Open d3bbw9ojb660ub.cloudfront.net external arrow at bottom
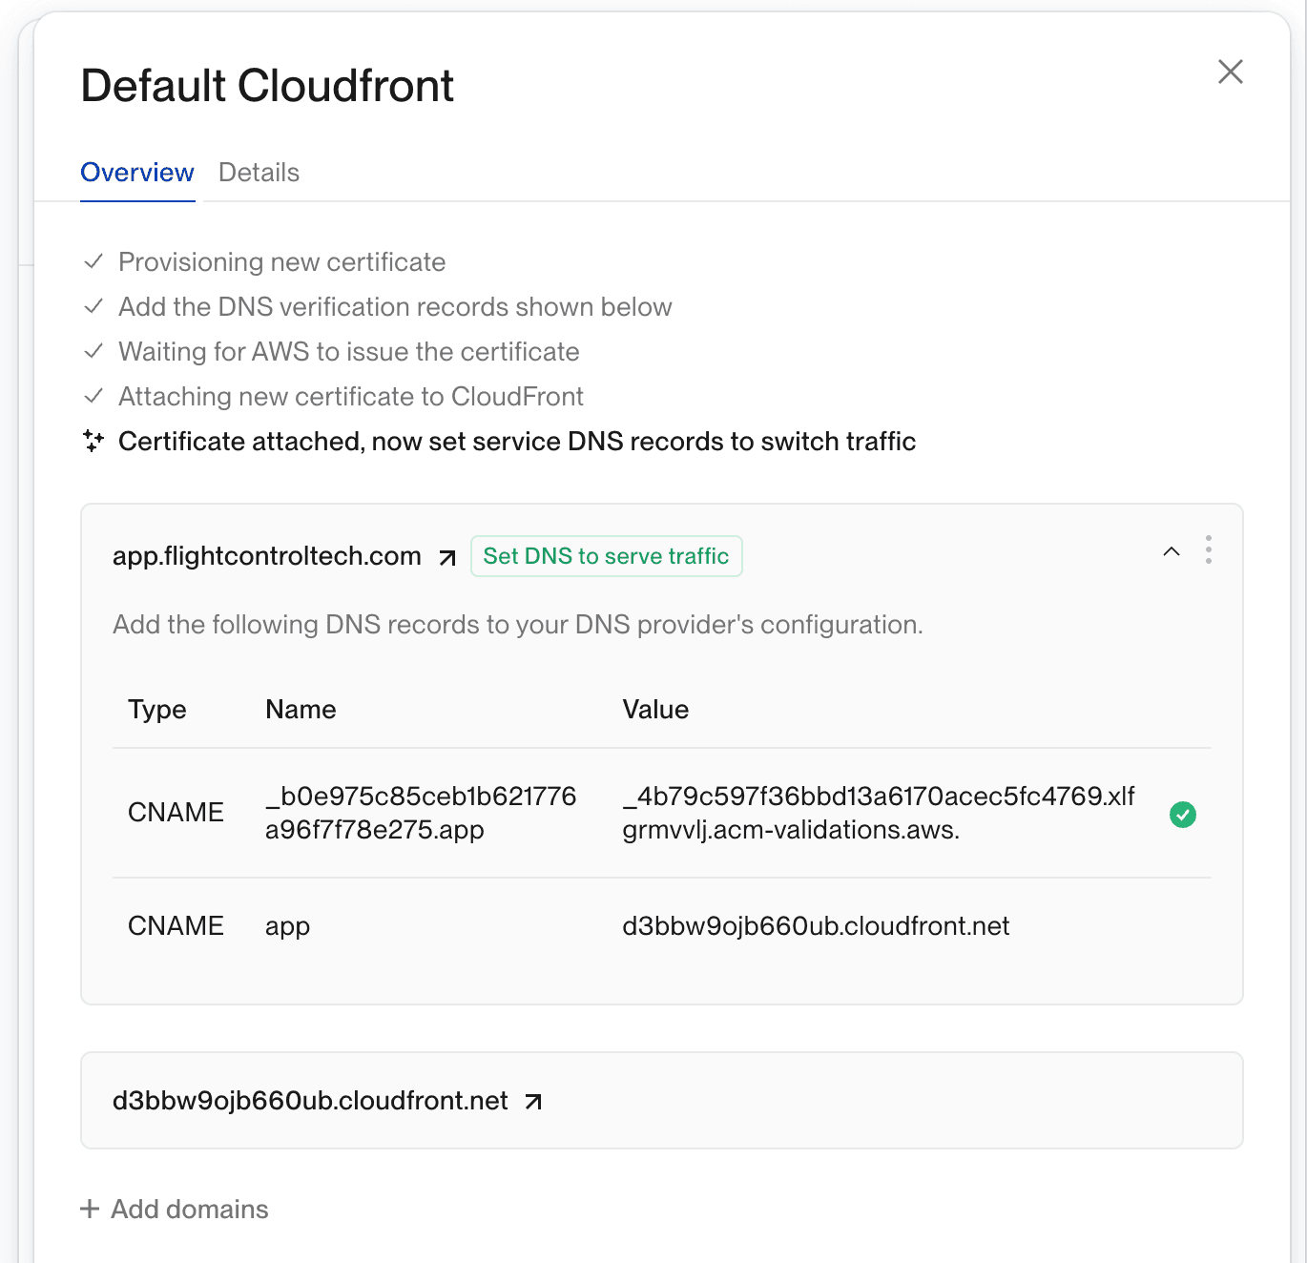The width and height of the screenshot is (1307, 1263). (x=533, y=1102)
